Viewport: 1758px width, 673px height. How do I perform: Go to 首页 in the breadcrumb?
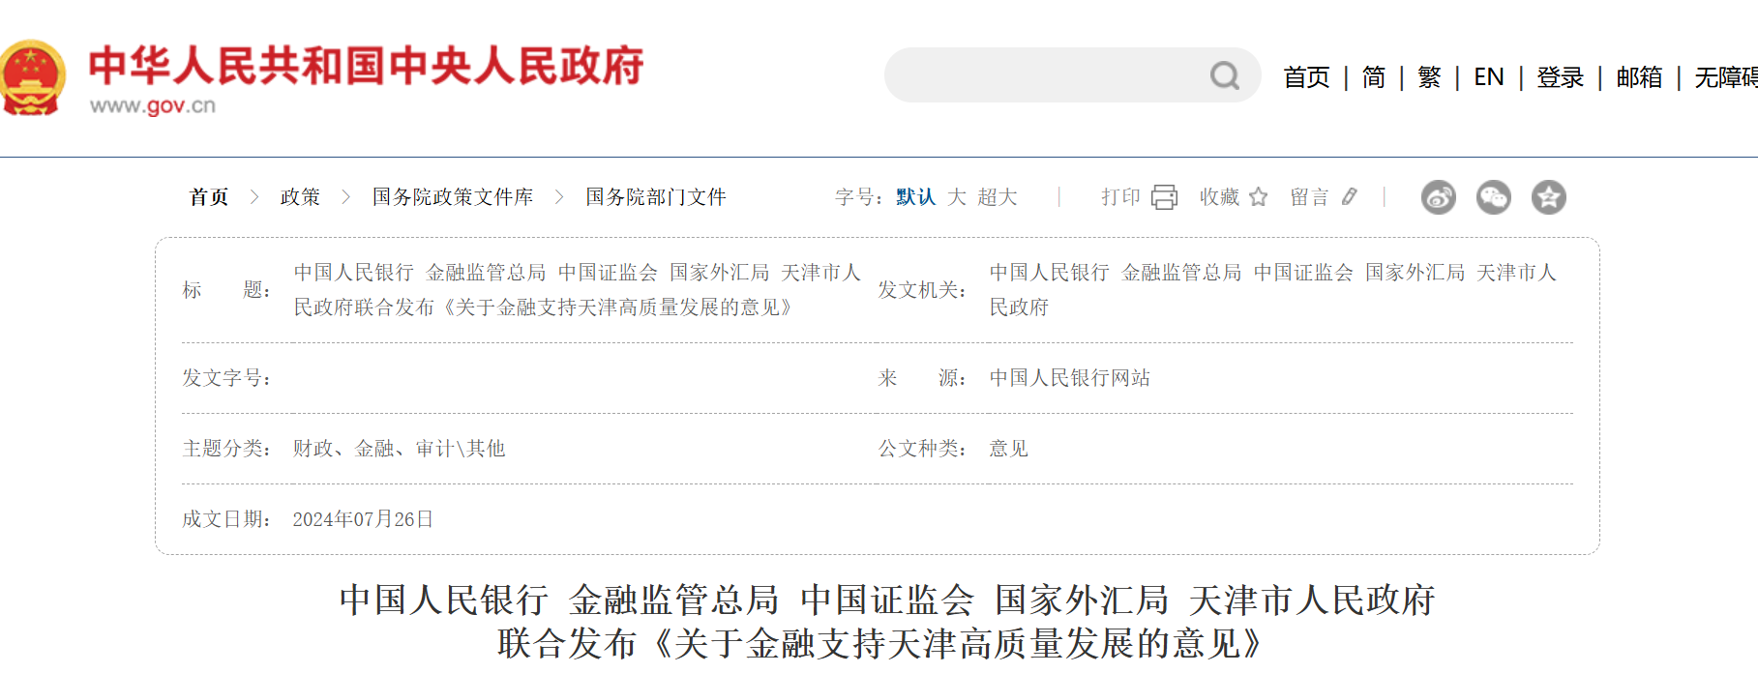click(x=209, y=197)
